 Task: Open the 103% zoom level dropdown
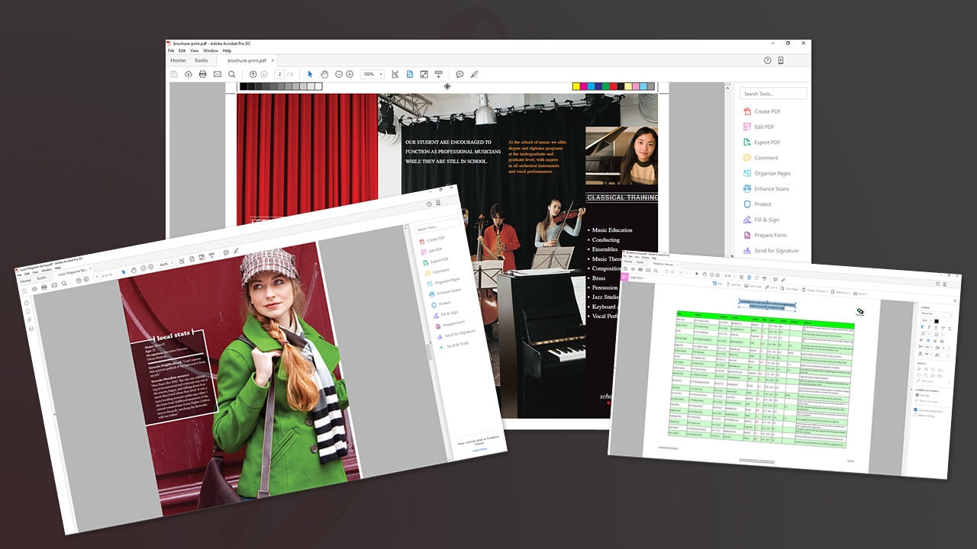point(372,74)
